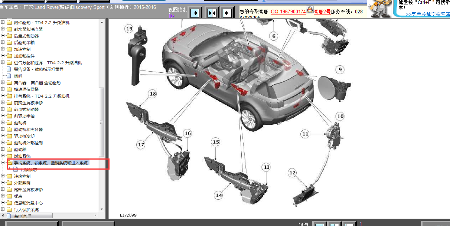This screenshot has width=450, height=226.
Task: Click the folder icon for 刮水器和洗涤器
Action: pos(9,29)
